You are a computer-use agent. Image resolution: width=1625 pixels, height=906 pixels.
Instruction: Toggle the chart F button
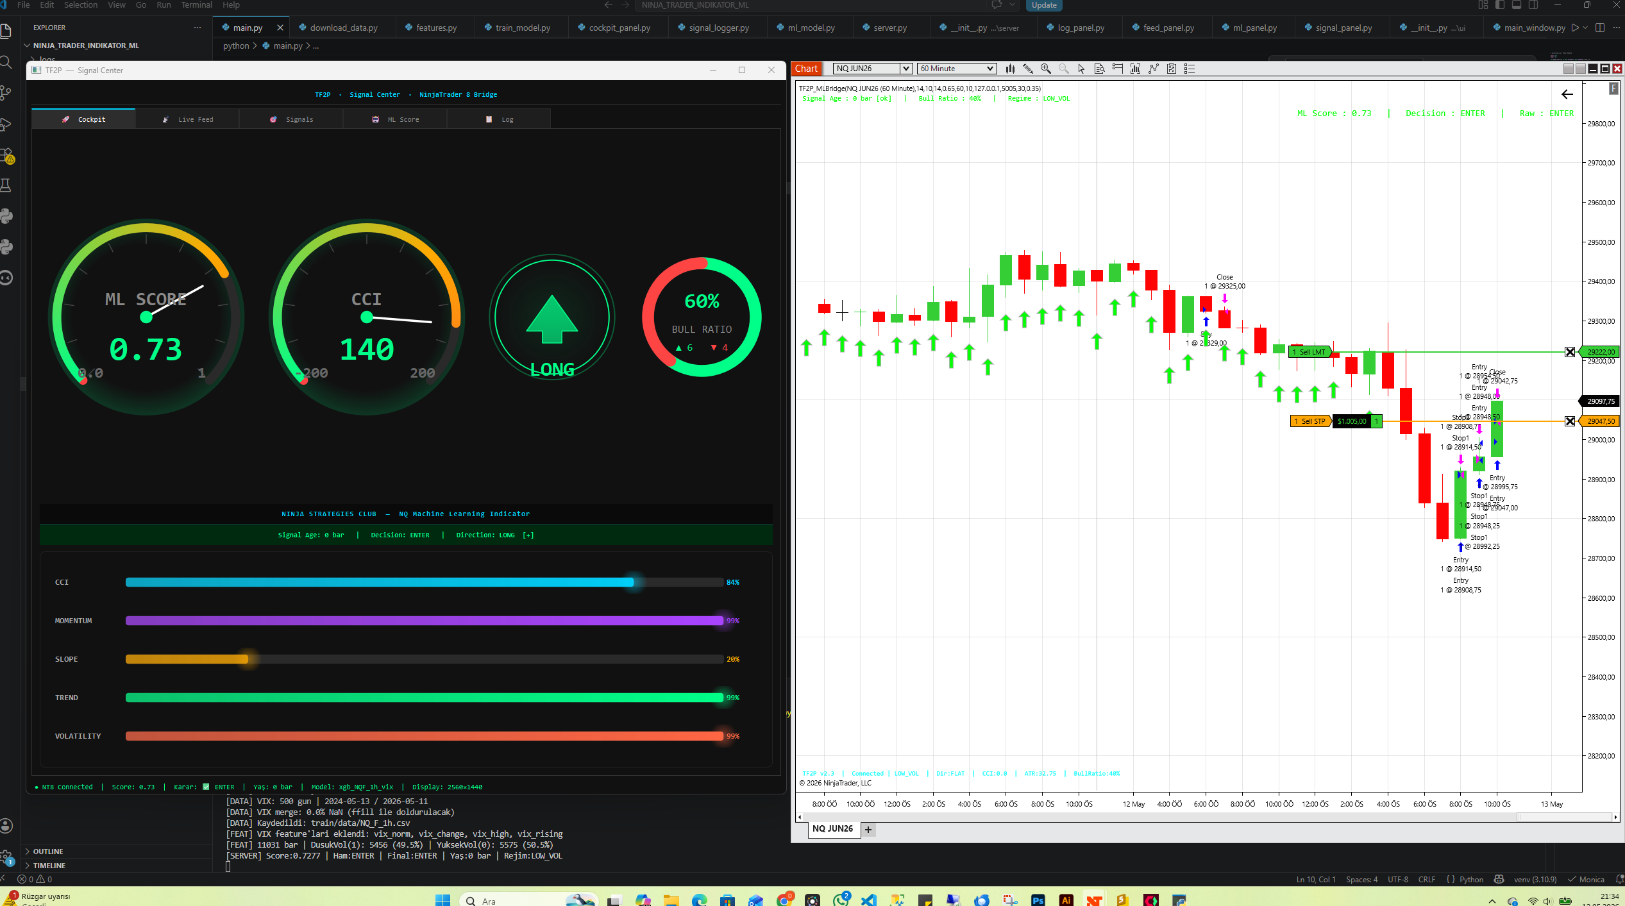[1613, 88]
